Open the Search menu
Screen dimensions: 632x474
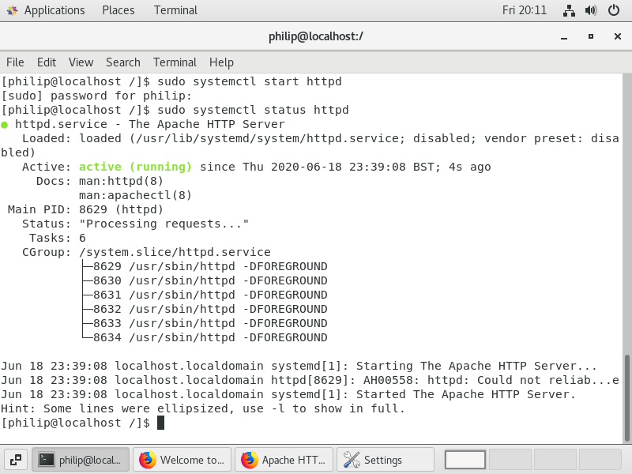[x=123, y=62]
